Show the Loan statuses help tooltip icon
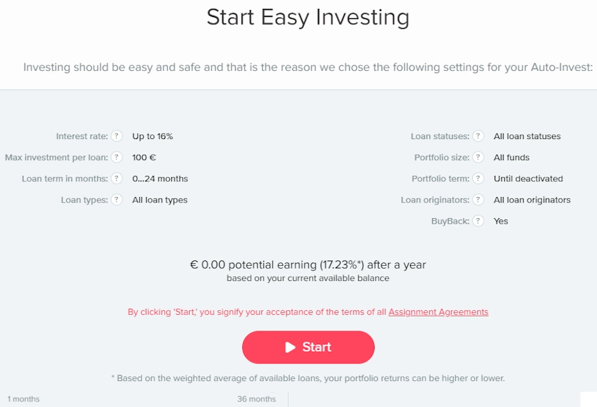This screenshot has width=597, height=407. pyautogui.click(x=479, y=136)
